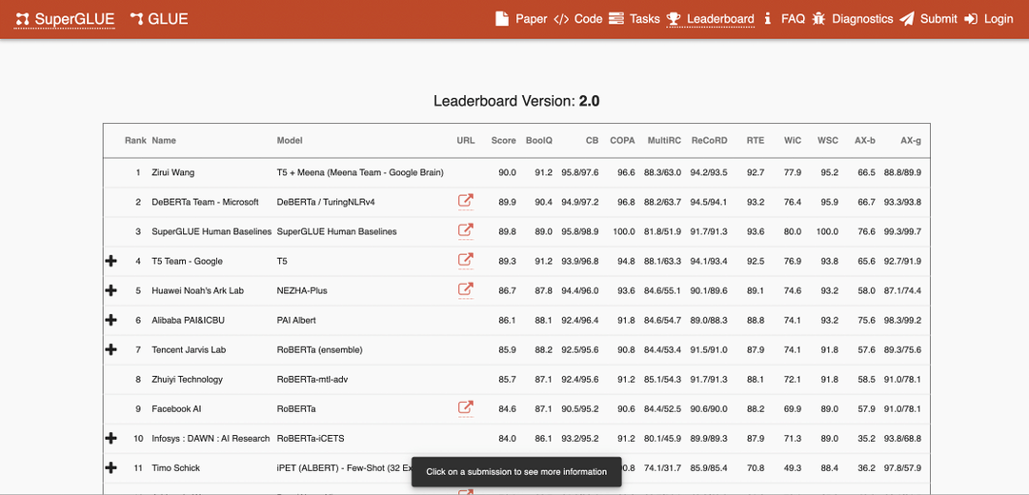Open the Leaderboard nav tab
Screen dimensions: 1029x495
point(710,19)
